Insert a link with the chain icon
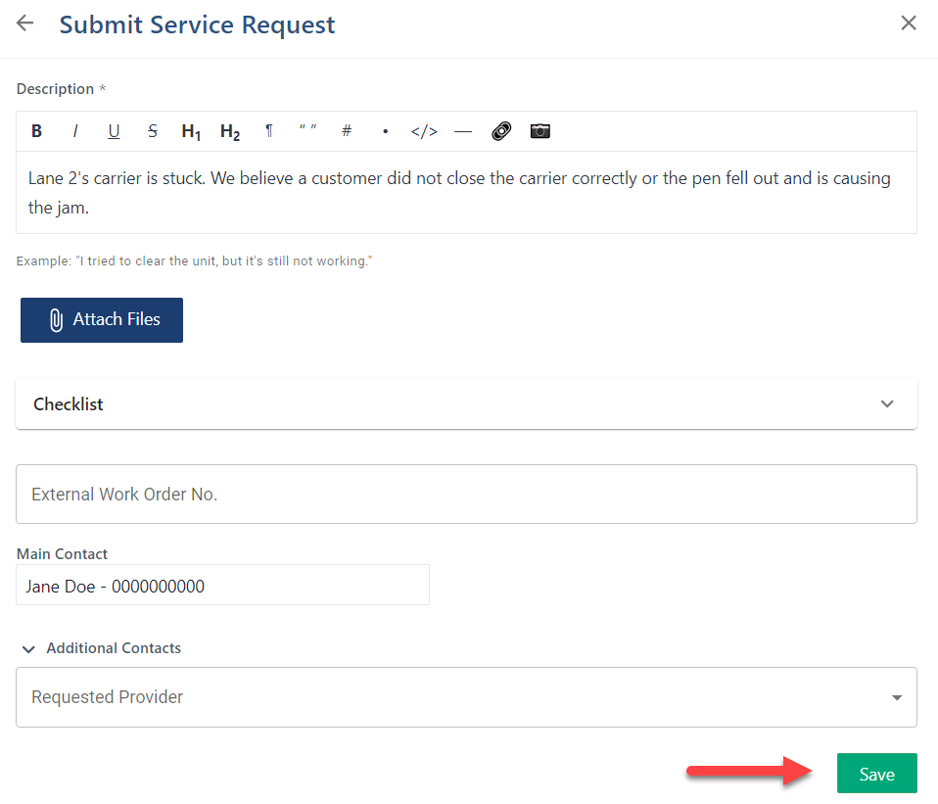Screen dimensions: 938x804 click(501, 131)
